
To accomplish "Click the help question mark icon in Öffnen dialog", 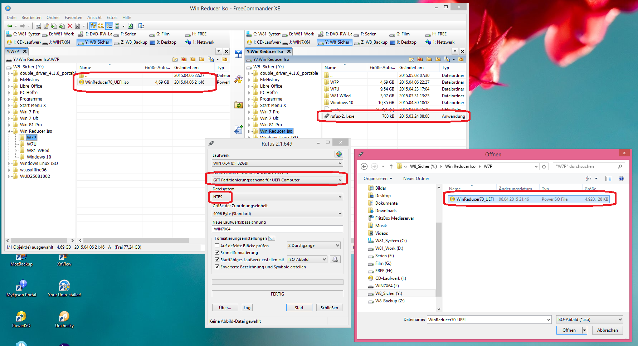I will (x=621, y=178).
